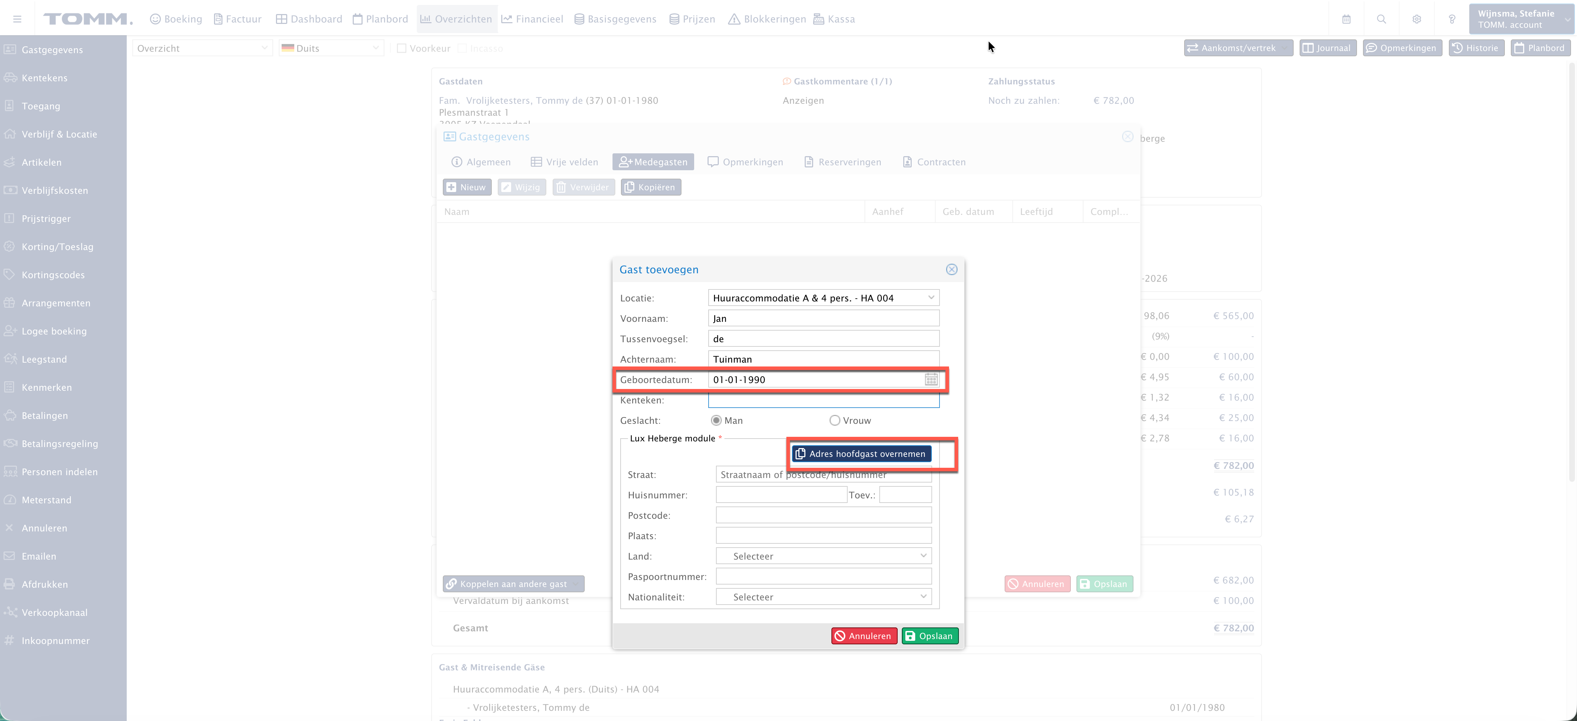Viewport: 1577px width, 721px height.
Task: Open the Boeking menu
Action: (176, 19)
